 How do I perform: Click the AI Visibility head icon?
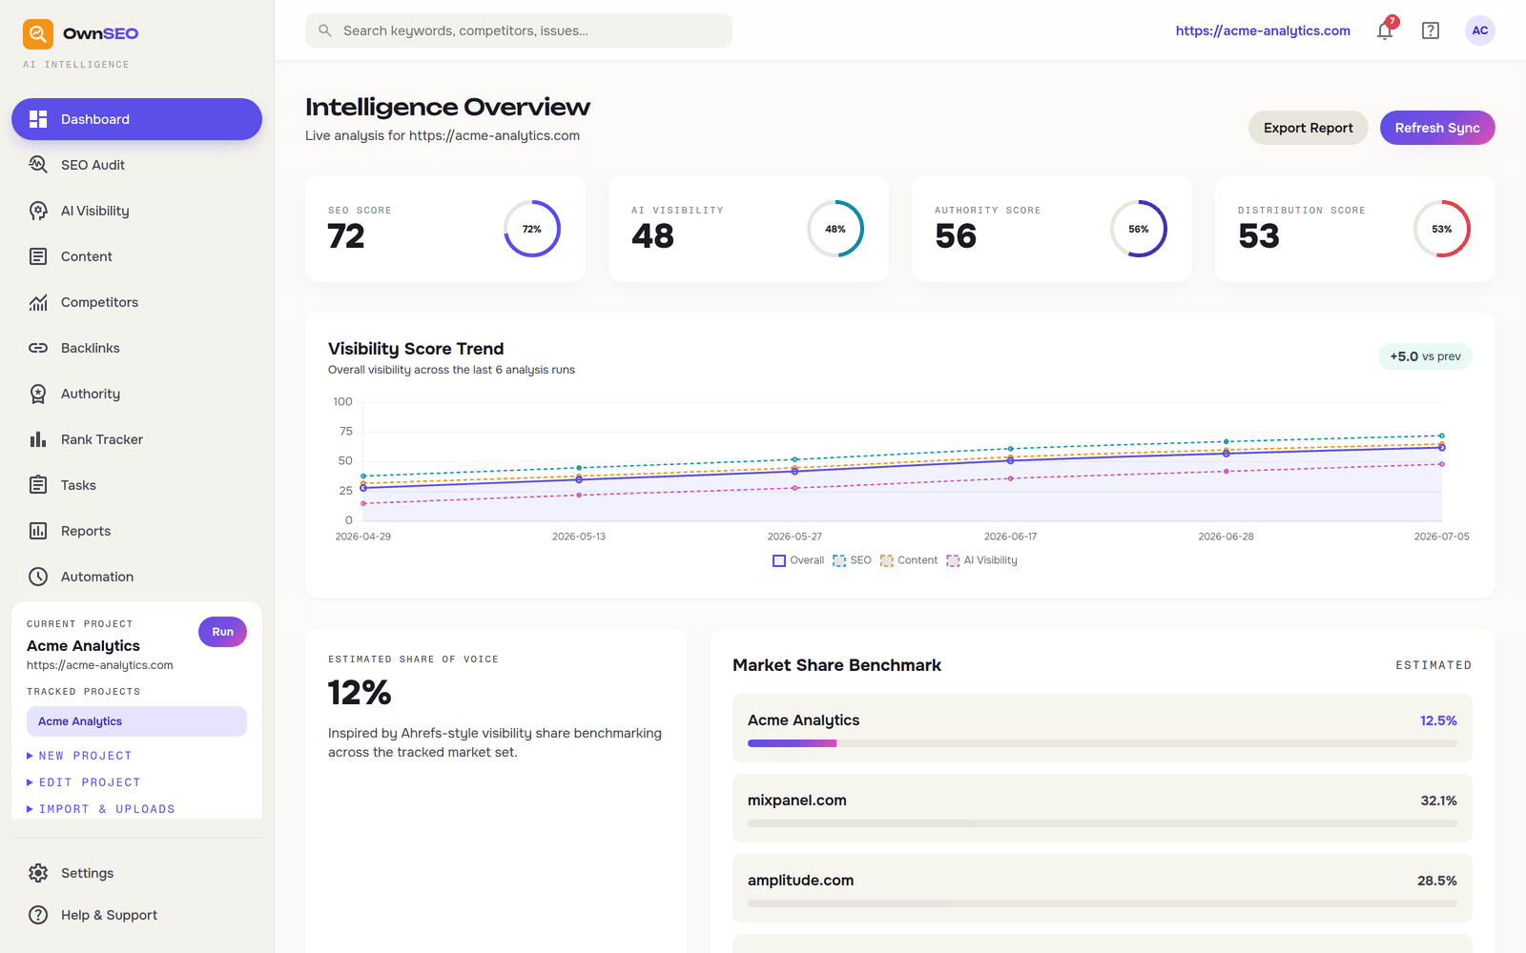pos(38,211)
